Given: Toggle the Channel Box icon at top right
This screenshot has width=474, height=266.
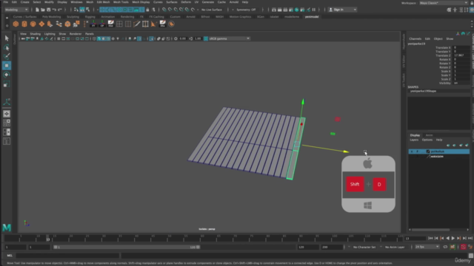Looking at the screenshot, I should tap(471, 10).
